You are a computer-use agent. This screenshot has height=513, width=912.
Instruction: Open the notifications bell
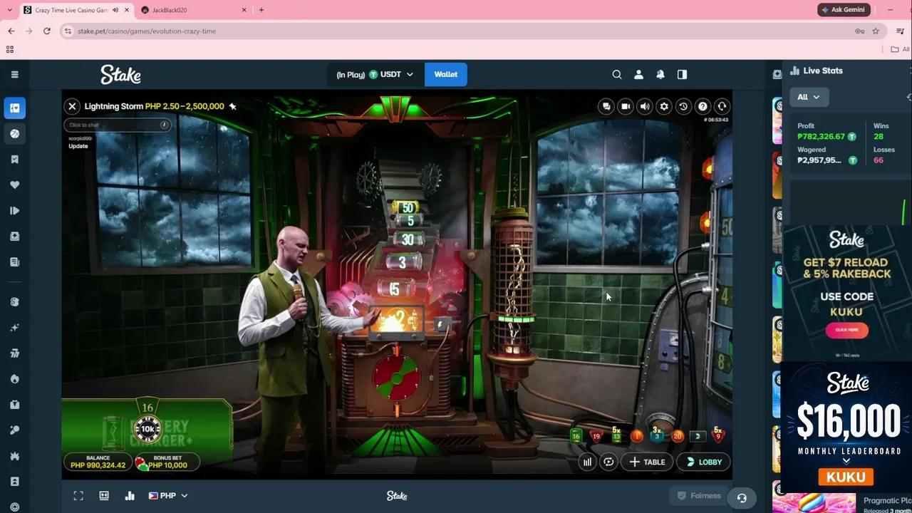tap(660, 74)
